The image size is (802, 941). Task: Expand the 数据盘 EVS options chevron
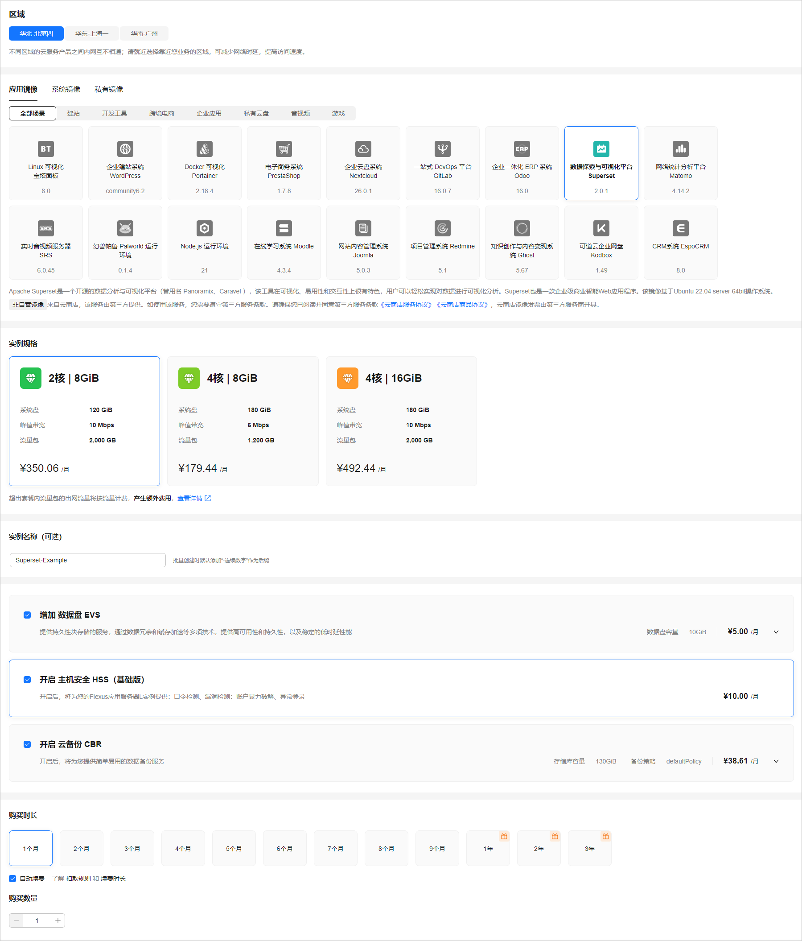point(776,632)
